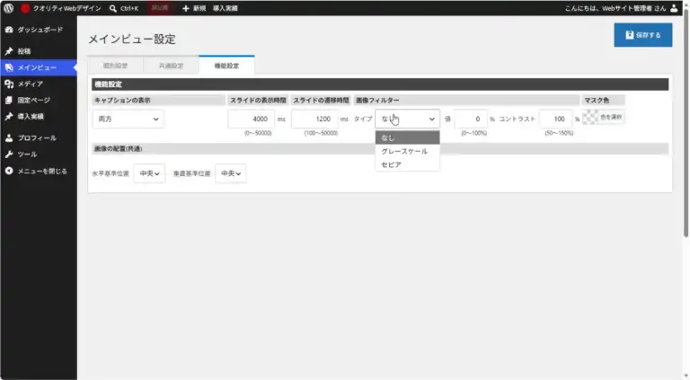This screenshot has height=380, width=690.
Task: Click the filter 値 field showing 0
Action: 471,119
